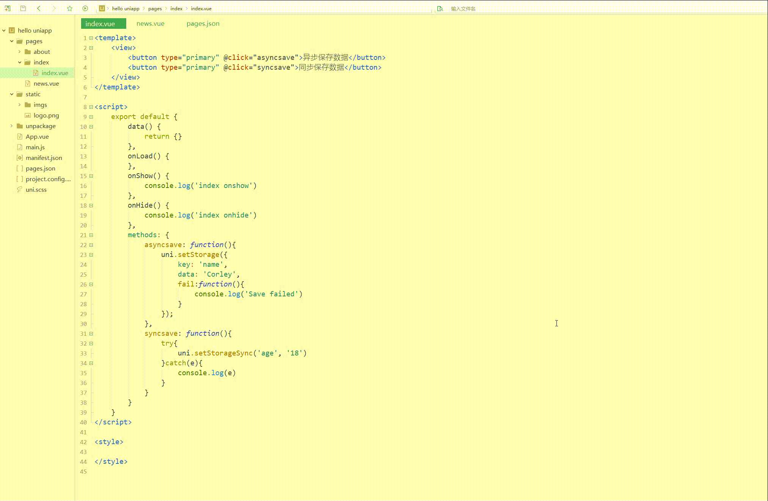The image size is (768, 501).
Task: Fold export default block at line 9
Action: click(91, 117)
